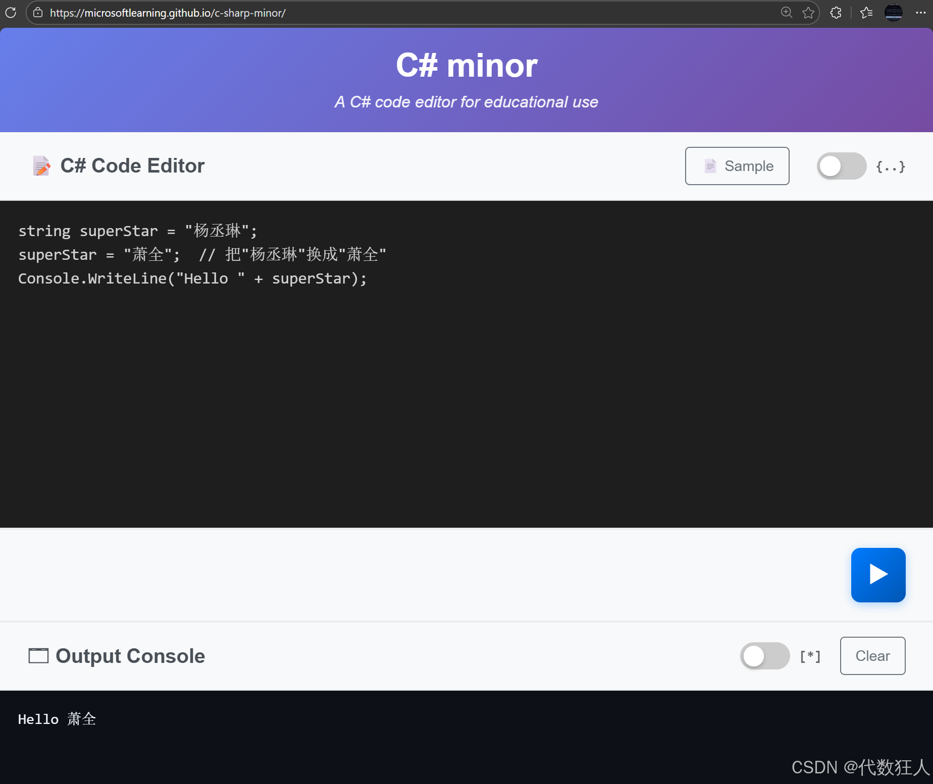Click the site info lock icon
This screenshot has width=933, height=784.
coord(38,13)
